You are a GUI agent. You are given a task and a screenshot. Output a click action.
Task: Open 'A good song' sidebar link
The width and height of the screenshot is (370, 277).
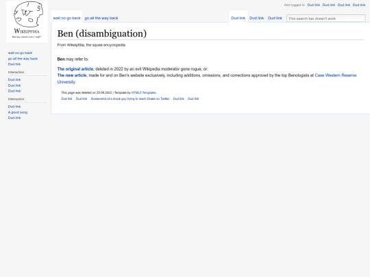[18, 112]
